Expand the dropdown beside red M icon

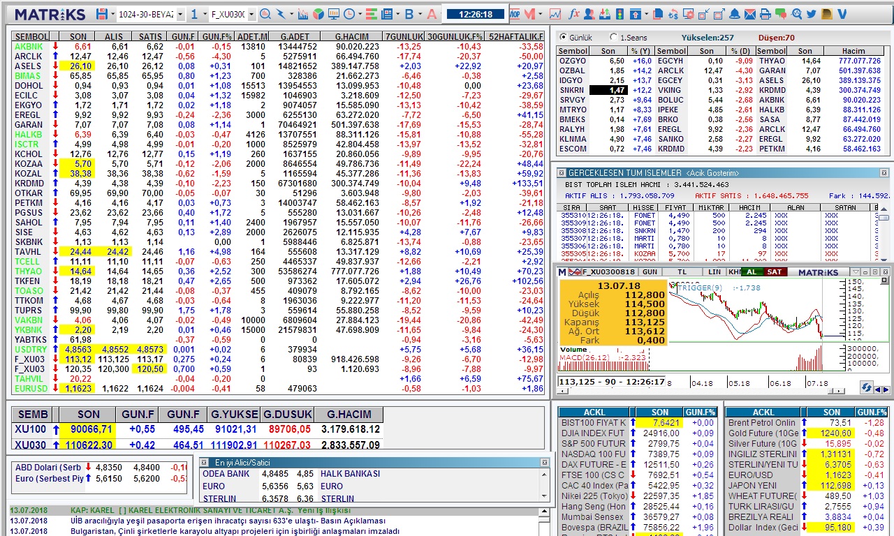click(x=540, y=14)
